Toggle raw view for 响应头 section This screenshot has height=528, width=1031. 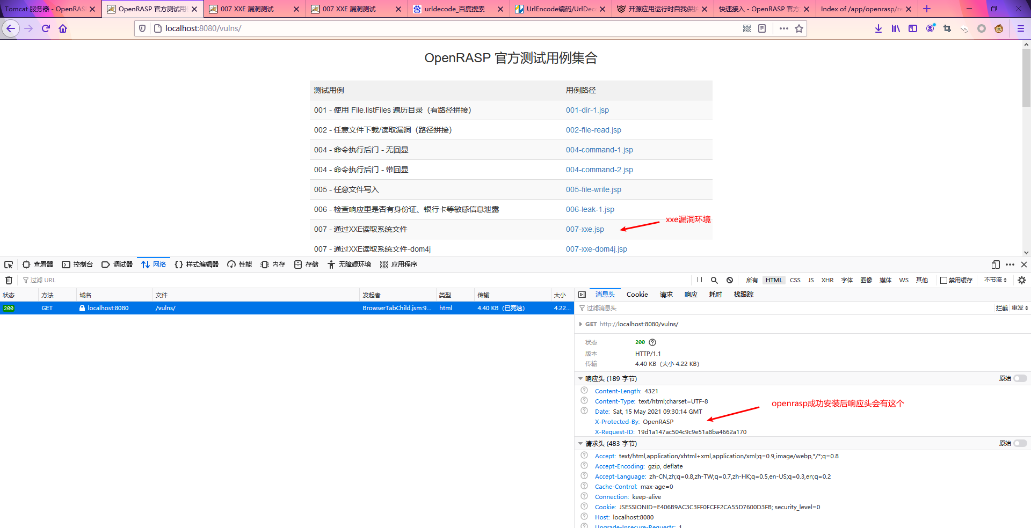pos(1020,378)
